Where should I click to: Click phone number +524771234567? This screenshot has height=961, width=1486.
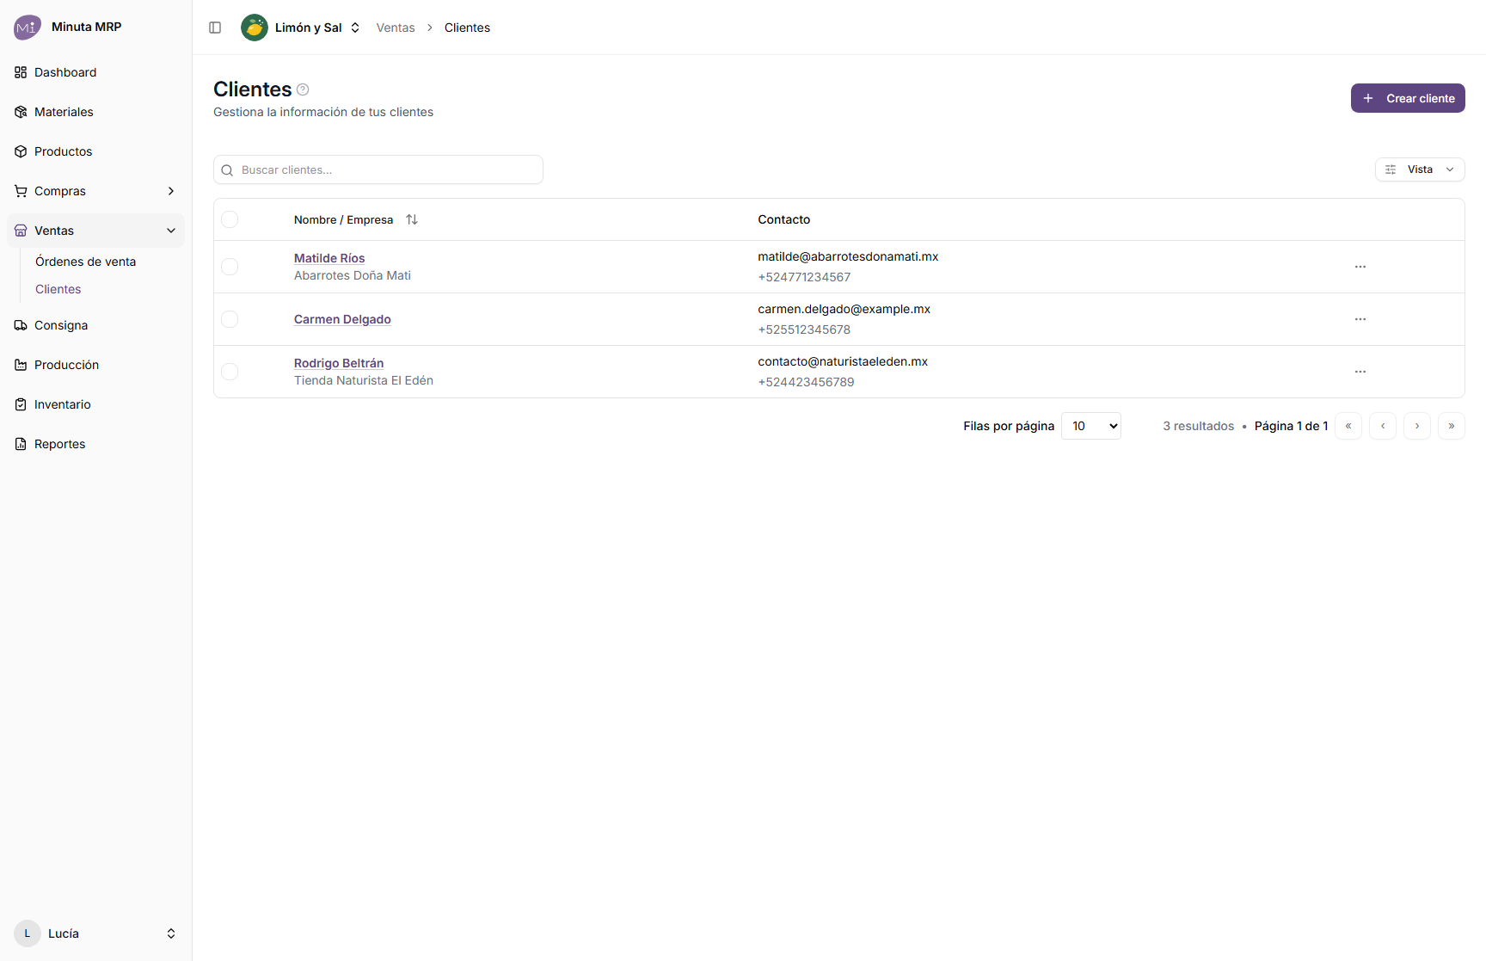pos(804,277)
